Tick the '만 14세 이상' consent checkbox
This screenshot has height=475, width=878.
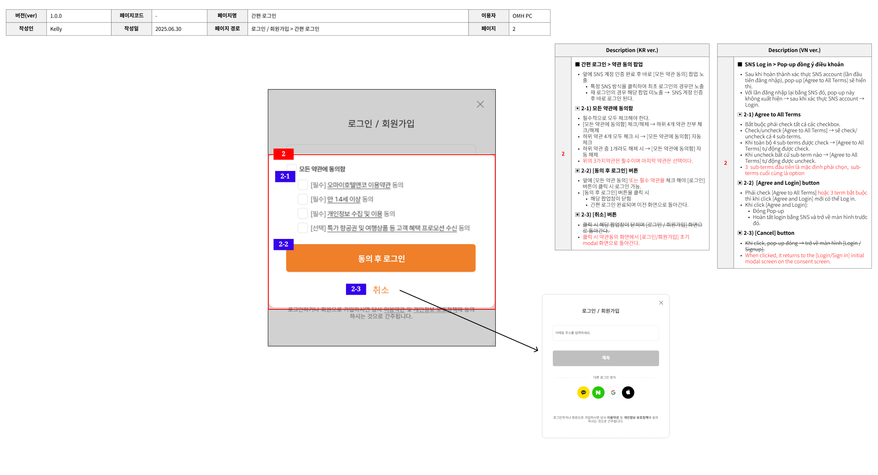(302, 199)
